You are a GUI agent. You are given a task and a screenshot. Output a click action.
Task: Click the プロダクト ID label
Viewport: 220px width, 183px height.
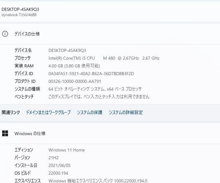click(25, 81)
